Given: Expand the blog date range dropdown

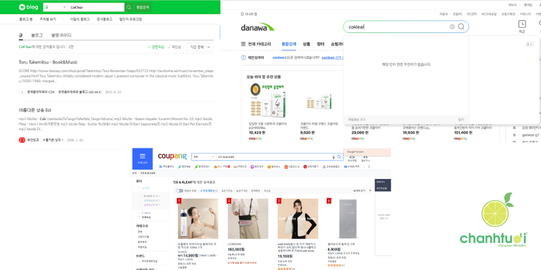Looking at the screenshot, I should click(200, 47).
